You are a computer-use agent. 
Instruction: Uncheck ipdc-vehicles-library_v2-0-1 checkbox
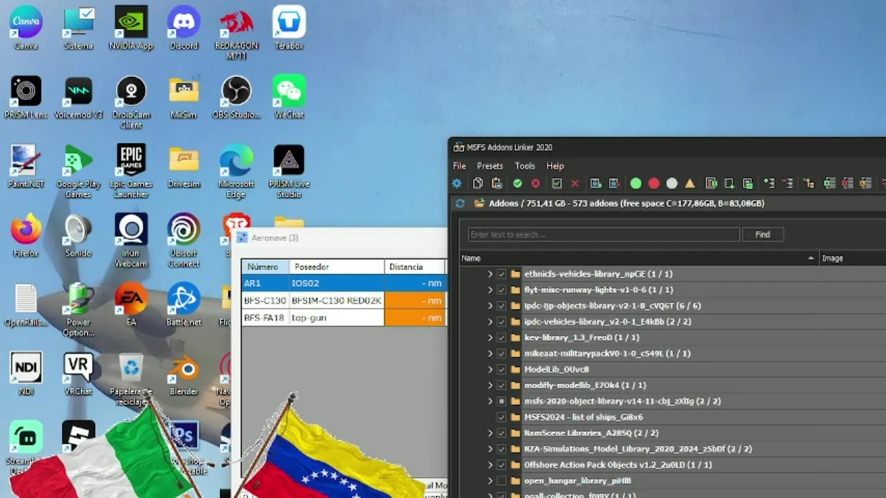(x=501, y=322)
